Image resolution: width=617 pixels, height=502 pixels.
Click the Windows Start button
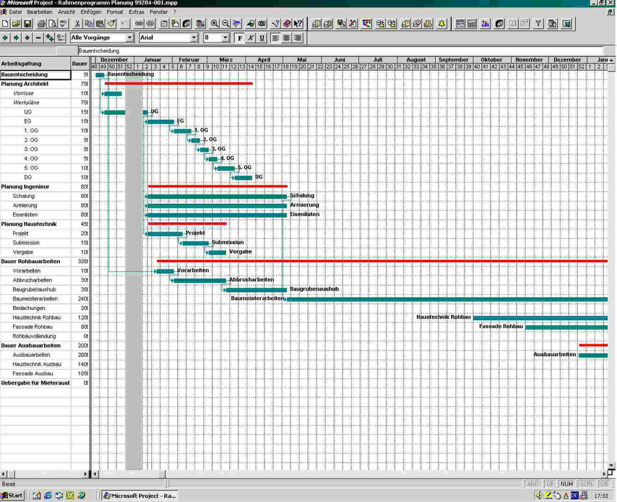[12, 495]
